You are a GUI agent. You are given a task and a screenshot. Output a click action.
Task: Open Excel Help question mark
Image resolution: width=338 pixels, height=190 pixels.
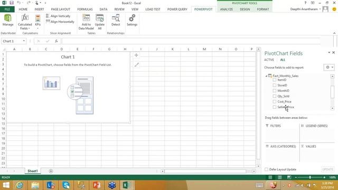pyautogui.click(x=305, y=3)
